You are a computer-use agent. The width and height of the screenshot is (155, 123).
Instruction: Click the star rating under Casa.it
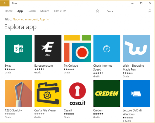[69, 114]
